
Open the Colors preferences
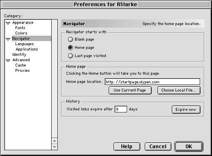click(21, 33)
